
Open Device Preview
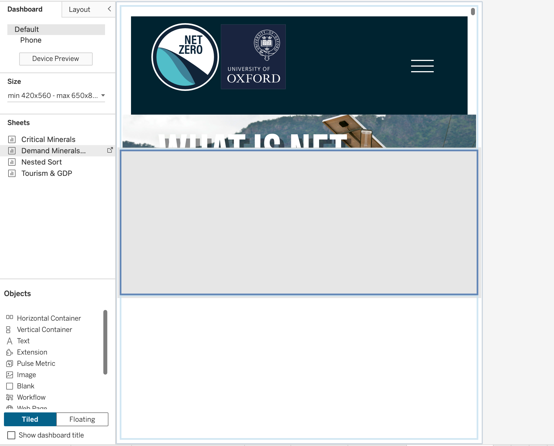click(x=56, y=59)
